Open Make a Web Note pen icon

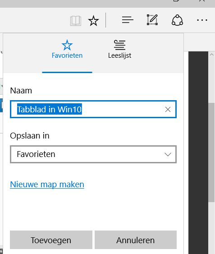(x=152, y=20)
